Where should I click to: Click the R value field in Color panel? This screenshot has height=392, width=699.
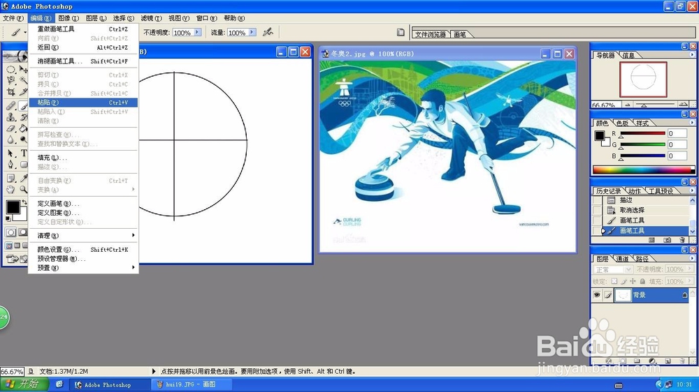click(677, 133)
